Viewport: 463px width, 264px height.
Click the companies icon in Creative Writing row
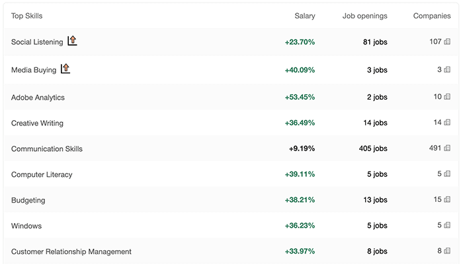448,123
